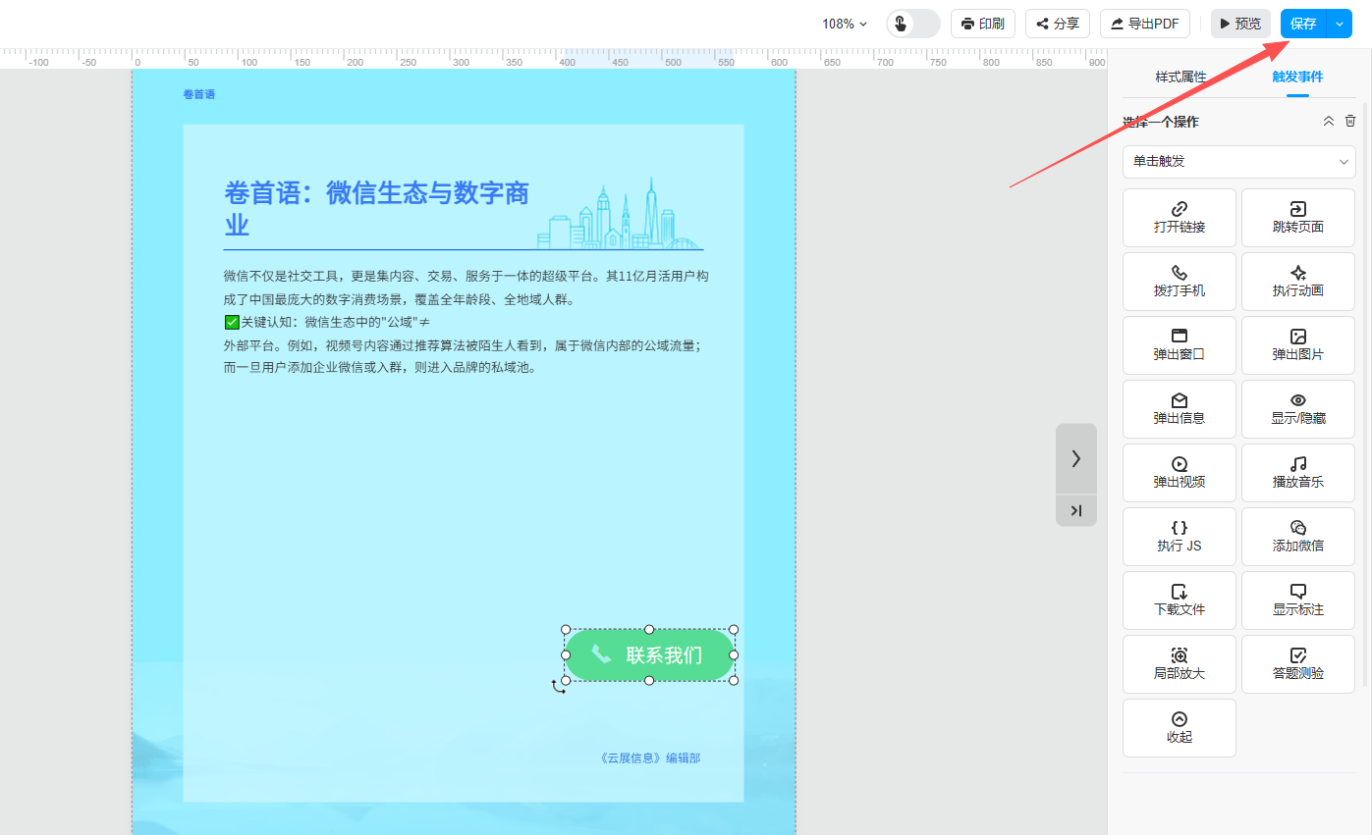Select the 显示/隐藏 show/hide action
Screen dimensions: 1372x835
[x=1297, y=409]
